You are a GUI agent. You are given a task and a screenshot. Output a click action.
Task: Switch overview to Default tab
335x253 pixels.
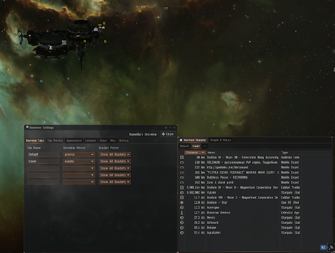(x=184, y=146)
